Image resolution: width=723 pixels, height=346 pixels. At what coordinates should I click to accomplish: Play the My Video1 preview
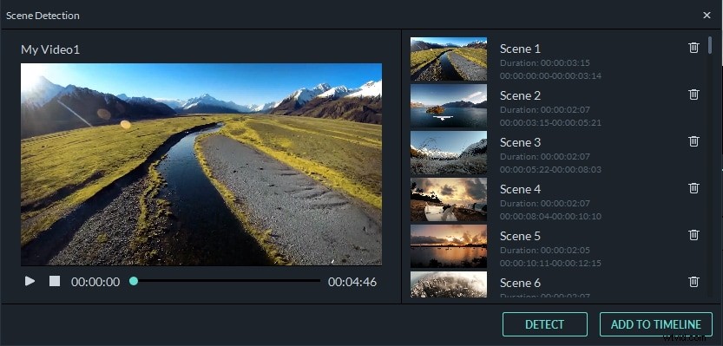tap(30, 281)
